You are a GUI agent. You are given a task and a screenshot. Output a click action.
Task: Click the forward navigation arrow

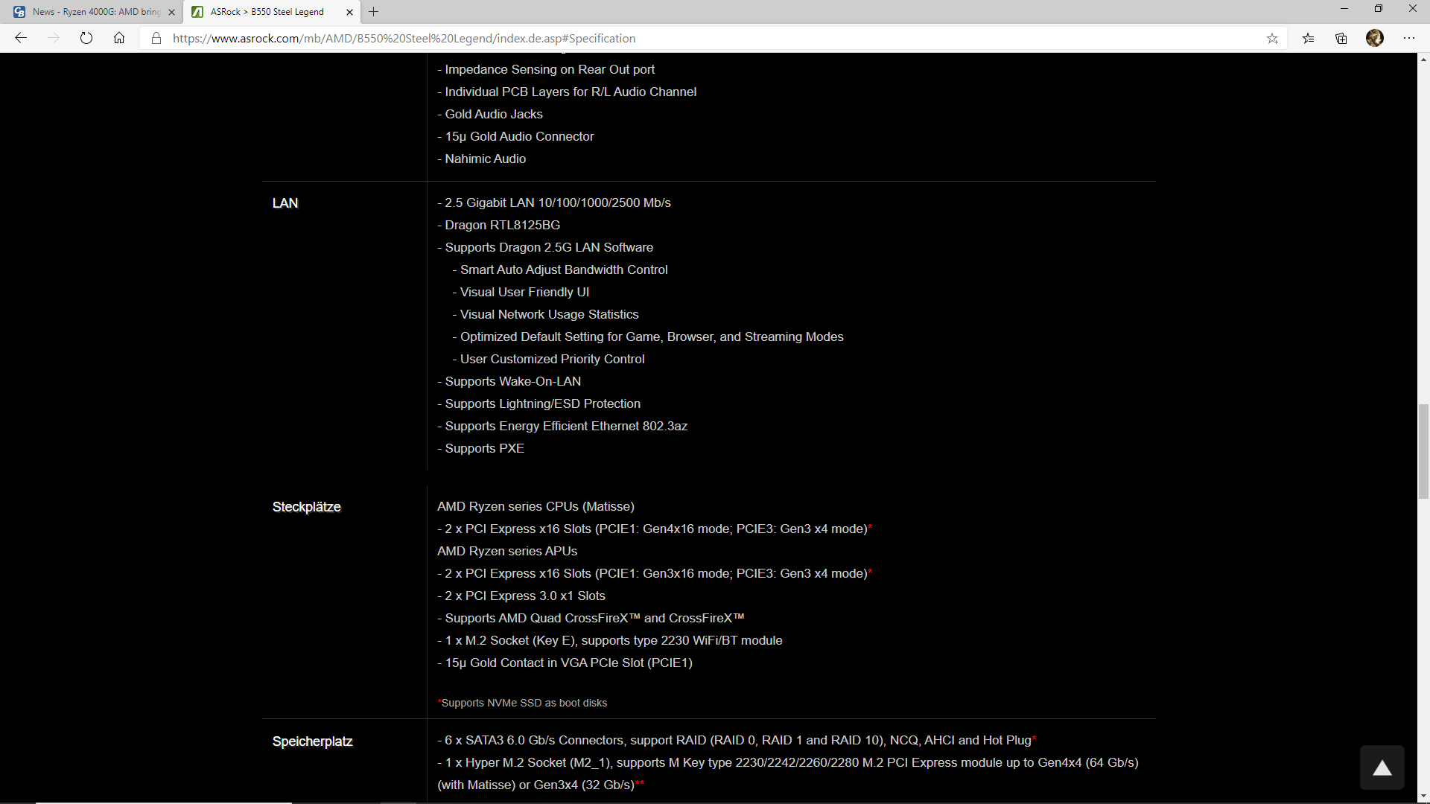pyautogui.click(x=54, y=38)
